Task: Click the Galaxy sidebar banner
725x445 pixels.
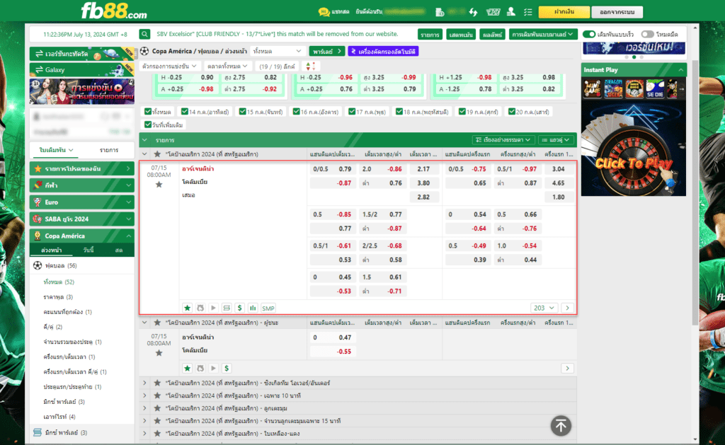Action: click(82, 70)
